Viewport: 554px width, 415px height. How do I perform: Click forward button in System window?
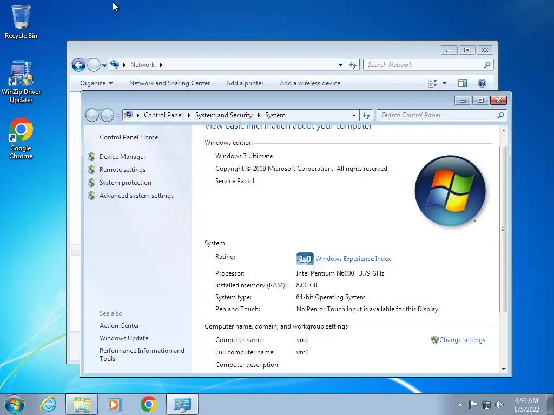(x=107, y=115)
